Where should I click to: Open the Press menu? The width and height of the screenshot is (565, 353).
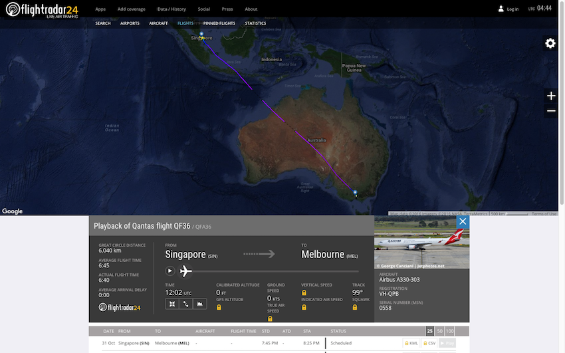[227, 9]
